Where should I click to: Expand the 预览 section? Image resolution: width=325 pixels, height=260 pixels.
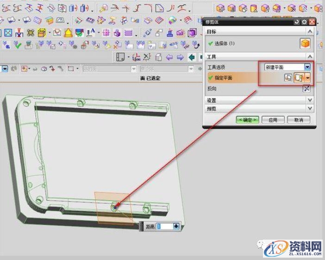click(310, 108)
